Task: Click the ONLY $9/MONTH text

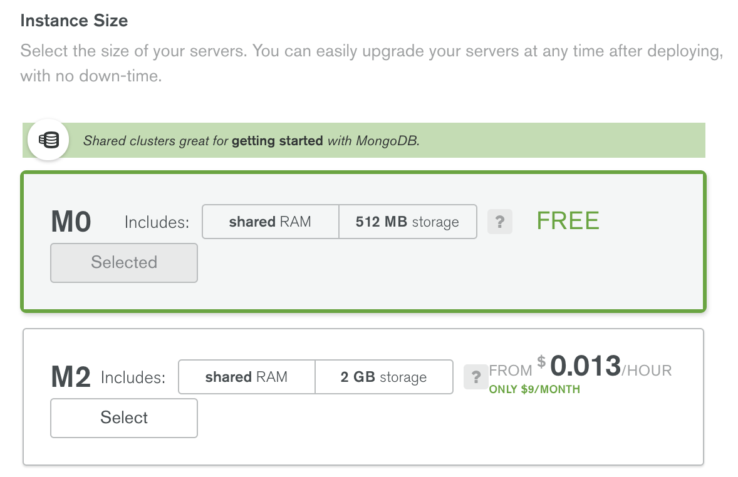Action: 534,389
